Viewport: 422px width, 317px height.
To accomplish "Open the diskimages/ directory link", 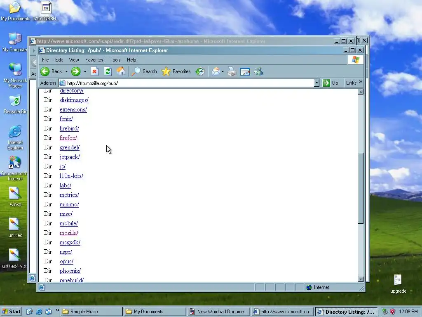I will 74,100.
